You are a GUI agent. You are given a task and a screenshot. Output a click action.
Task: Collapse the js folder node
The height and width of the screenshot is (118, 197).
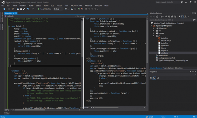tap(153, 36)
